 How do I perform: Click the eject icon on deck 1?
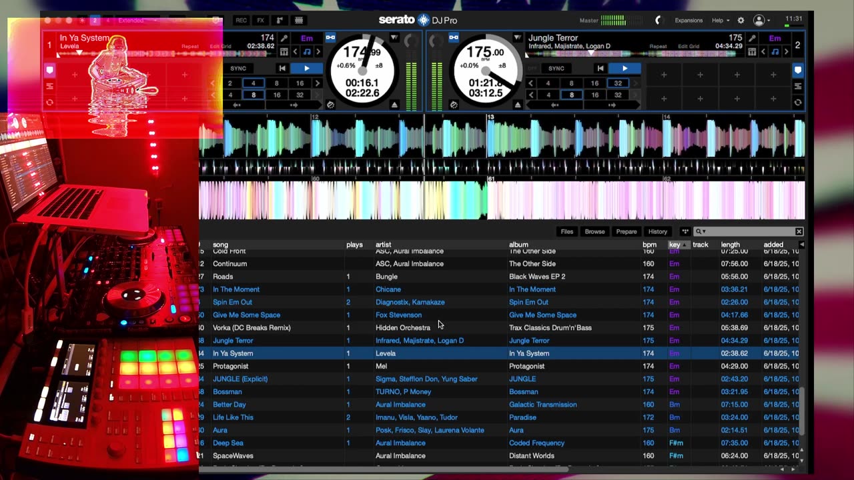coord(394,105)
